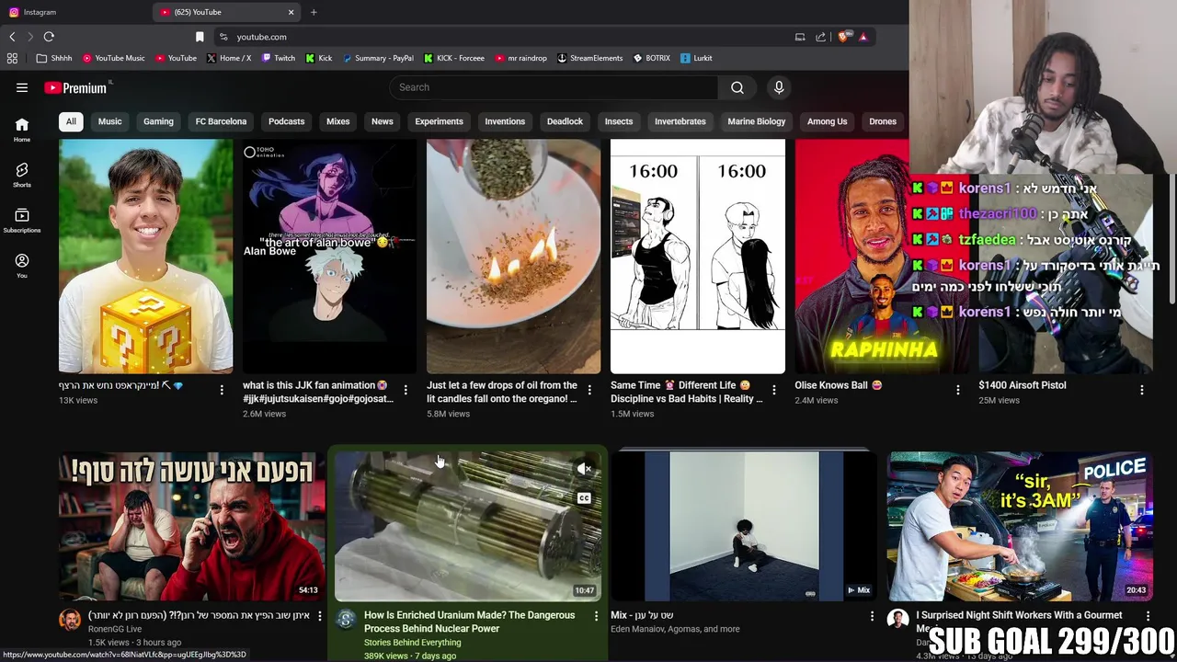Open options menu for JJK fan animation short
This screenshot has width=1177, height=662.
[406, 390]
